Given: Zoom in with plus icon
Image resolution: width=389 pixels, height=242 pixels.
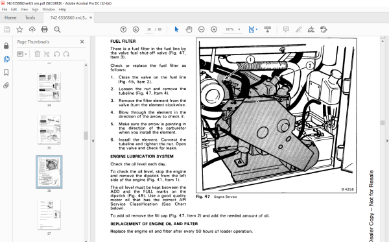Looking at the screenshot, I should 214,29.
